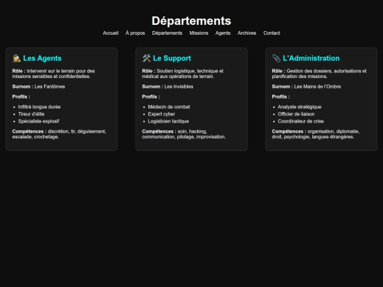The height and width of the screenshot is (287, 383).
Task: Click the Rôle text in Le Support card
Action: pyautogui.click(x=183, y=74)
